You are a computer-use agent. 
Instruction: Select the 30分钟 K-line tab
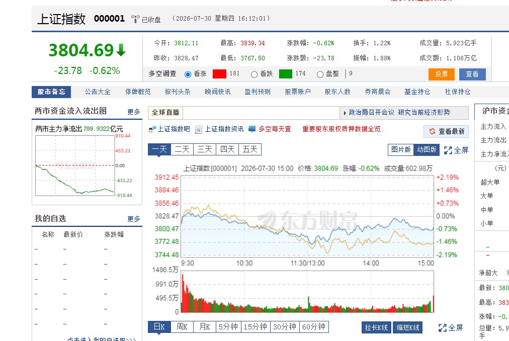(284, 327)
